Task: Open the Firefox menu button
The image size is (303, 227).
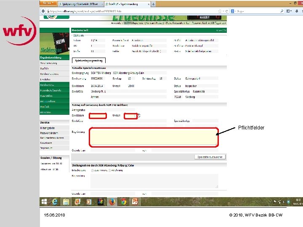Action: point(48,3)
